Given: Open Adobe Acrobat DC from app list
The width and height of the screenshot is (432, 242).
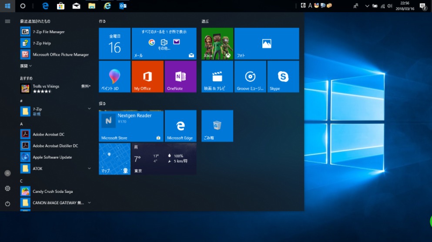Looking at the screenshot, I should (x=48, y=135).
